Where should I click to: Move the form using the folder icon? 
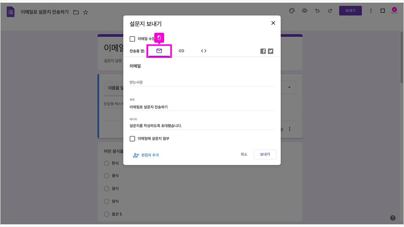(76, 12)
